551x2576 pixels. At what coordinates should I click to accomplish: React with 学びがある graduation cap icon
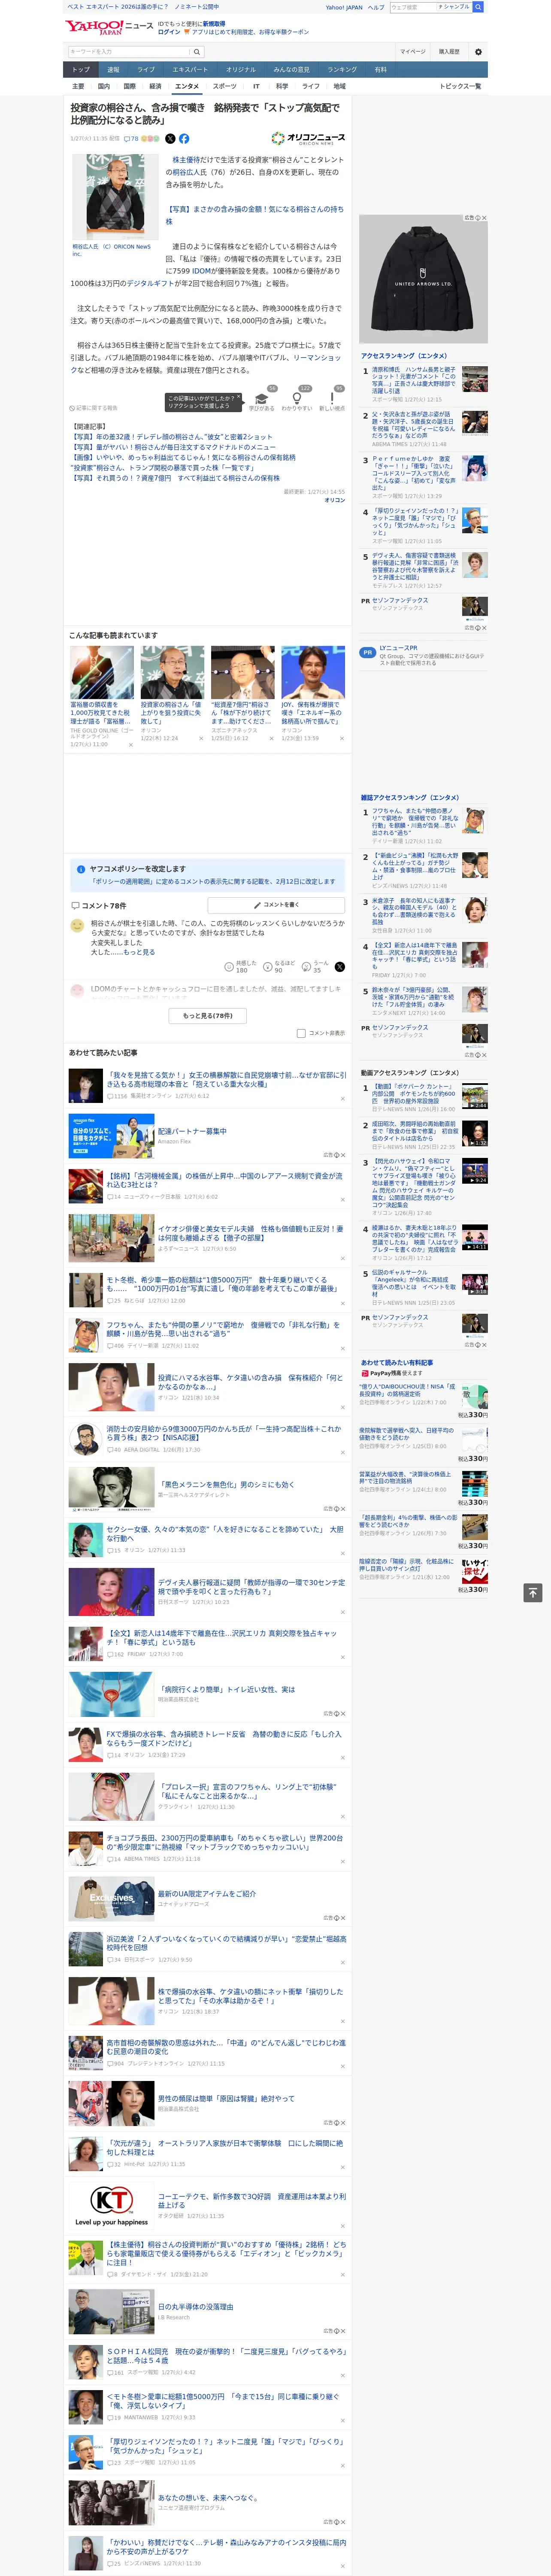pos(262,399)
